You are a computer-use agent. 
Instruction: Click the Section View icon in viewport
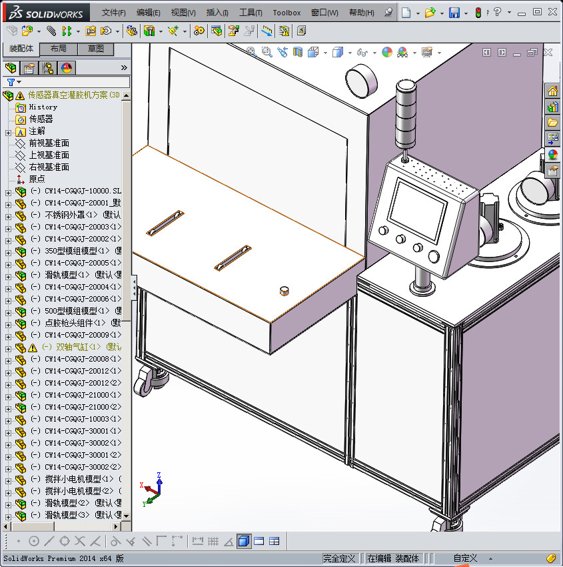click(298, 53)
